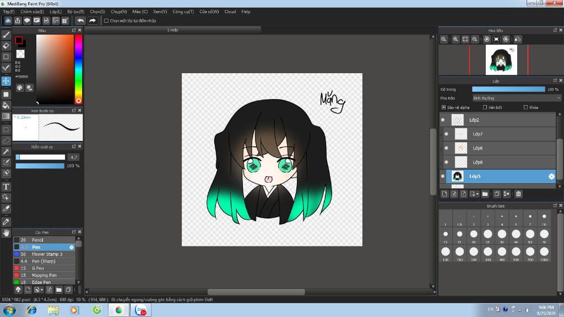Select the Bucket fill tool
The image size is (564, 317).
6,105
